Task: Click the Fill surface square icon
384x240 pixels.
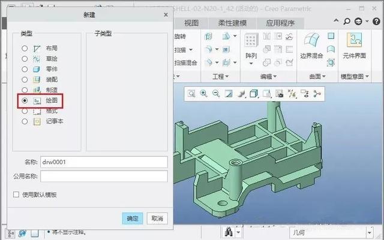Action: click(x=331, y=36)
